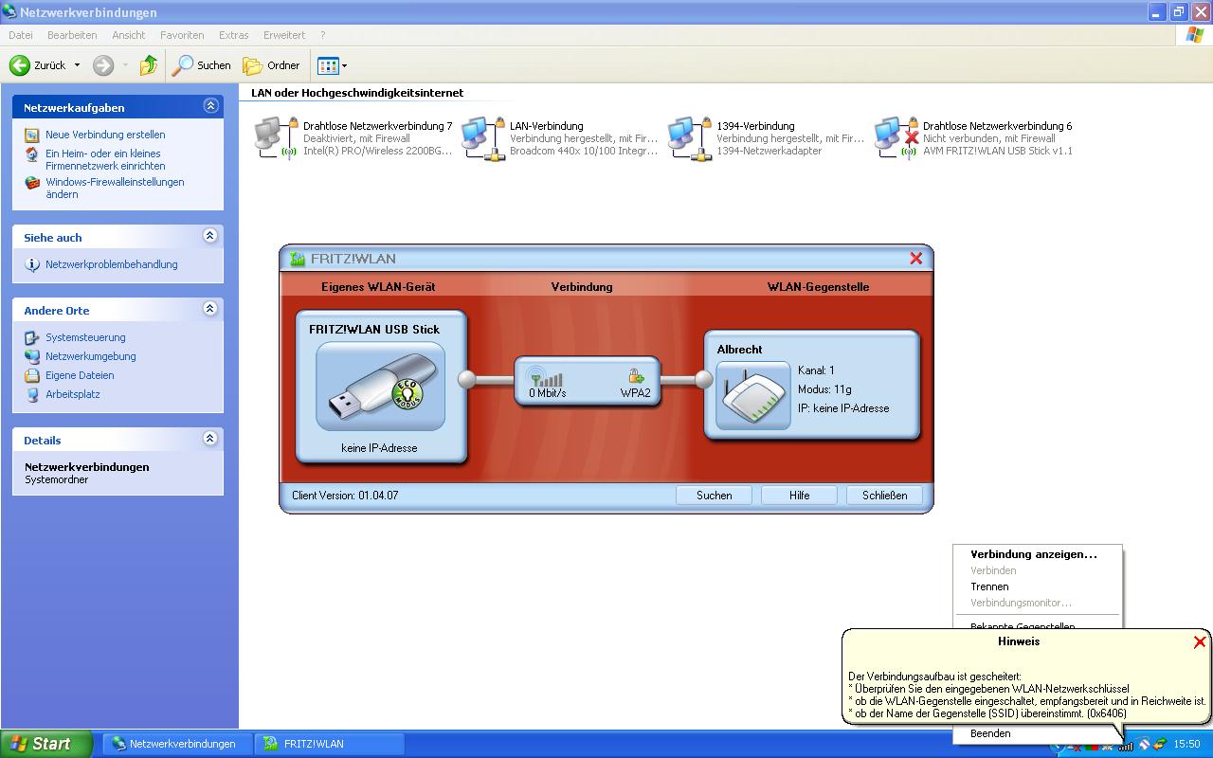Screen dimensions: 1213x758
Task: Open Arbeitsplatz link
Action: [73, 394]
